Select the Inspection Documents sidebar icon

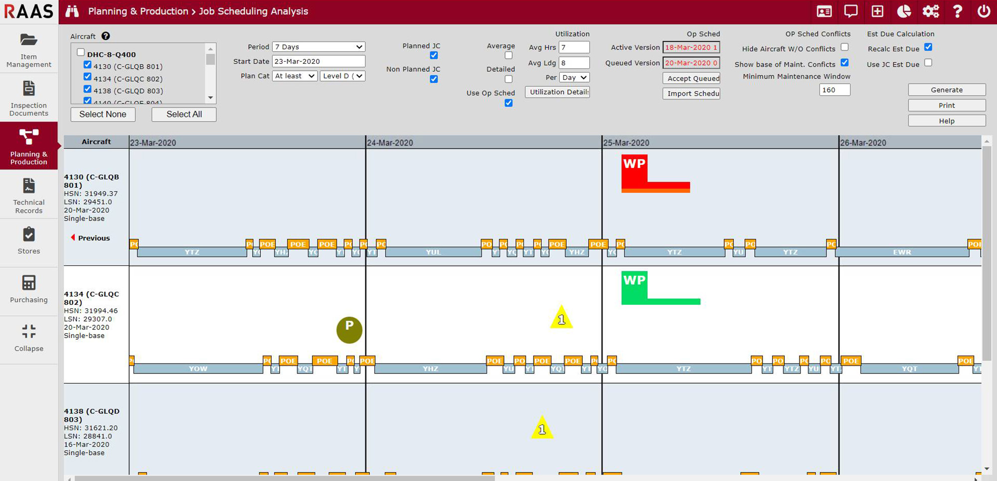tap(28, 98)
